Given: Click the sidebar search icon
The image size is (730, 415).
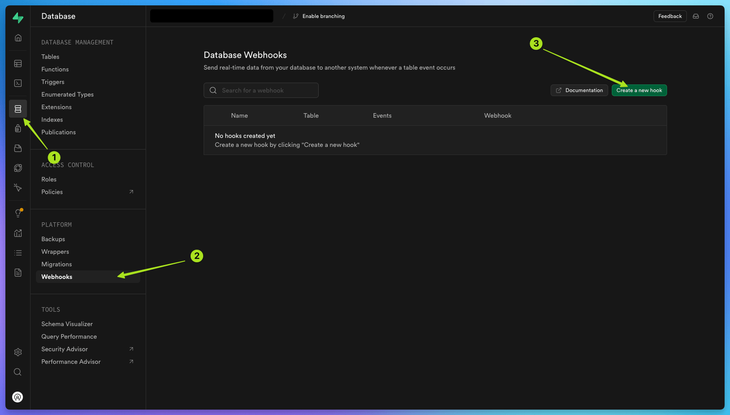Looking at the screenshot, I should 18,372.
